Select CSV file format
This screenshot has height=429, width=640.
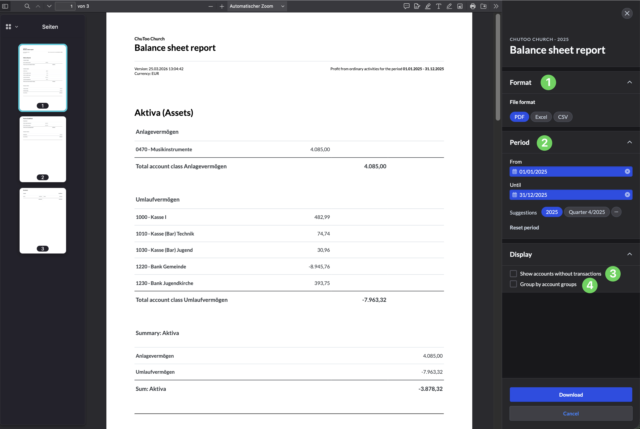(563, 117)
